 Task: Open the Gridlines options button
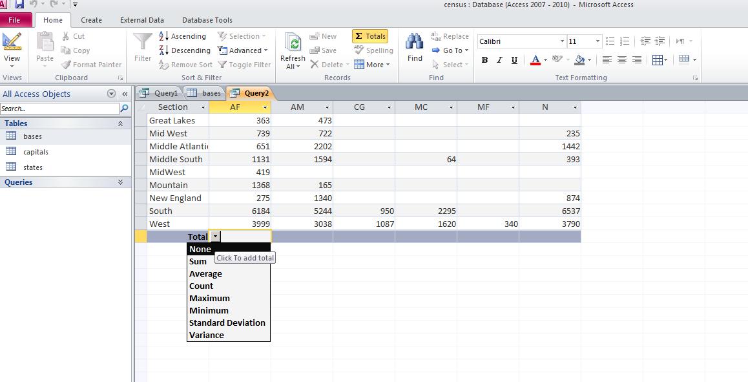coord(660,60)
